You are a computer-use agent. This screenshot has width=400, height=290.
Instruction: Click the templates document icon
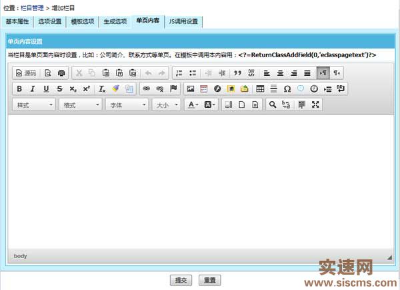(x=255, y=104)
